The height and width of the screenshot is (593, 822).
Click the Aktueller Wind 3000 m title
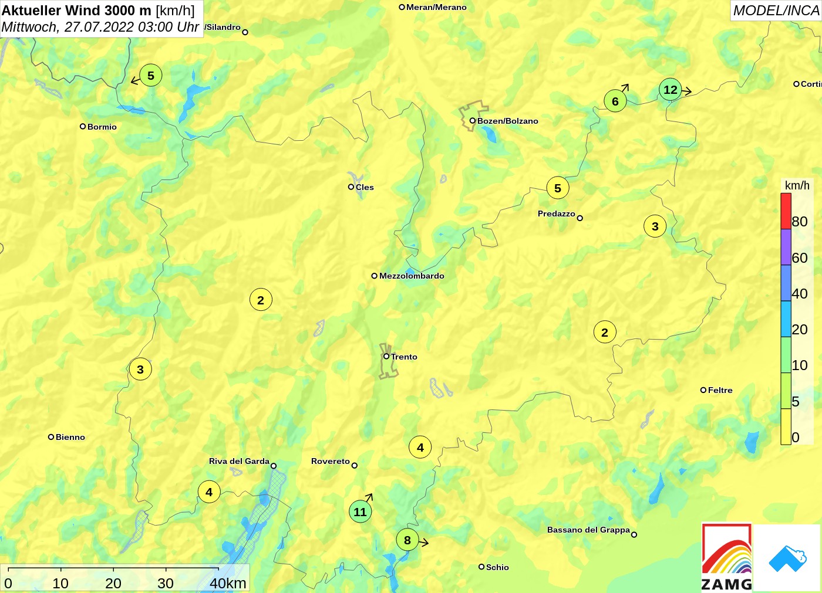coord(98,11)
